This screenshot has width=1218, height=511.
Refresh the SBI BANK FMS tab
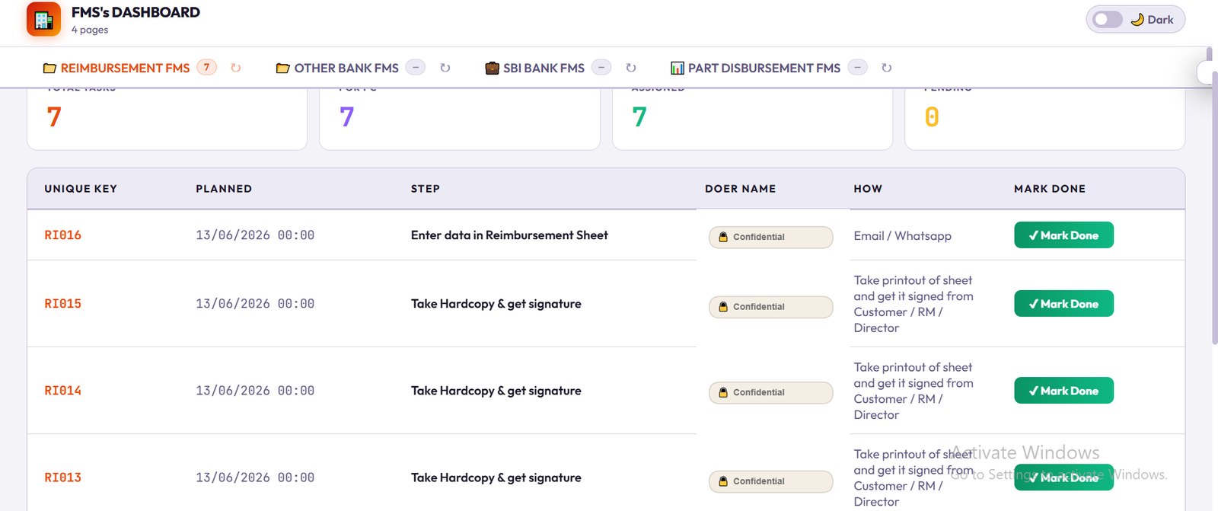631,68
